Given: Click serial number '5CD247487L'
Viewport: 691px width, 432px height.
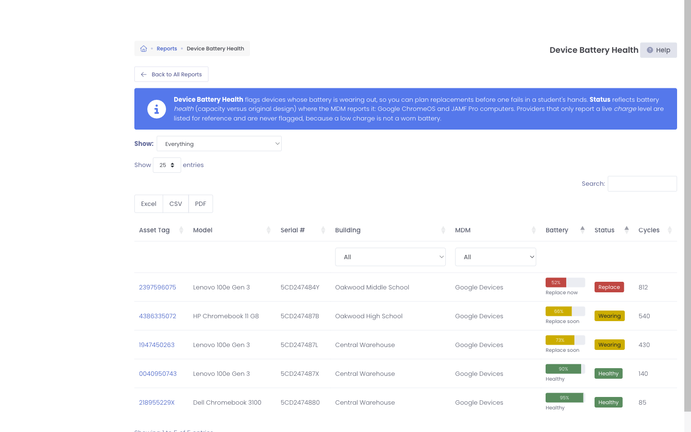Looking at the screenshot, I should pyautogui.click(x=299, y=345).
